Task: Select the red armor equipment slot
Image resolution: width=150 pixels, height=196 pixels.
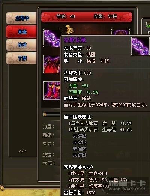Action: click(x=52, y=64)
